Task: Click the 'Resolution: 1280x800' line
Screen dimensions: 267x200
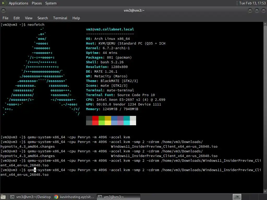Action: point(107,67)
